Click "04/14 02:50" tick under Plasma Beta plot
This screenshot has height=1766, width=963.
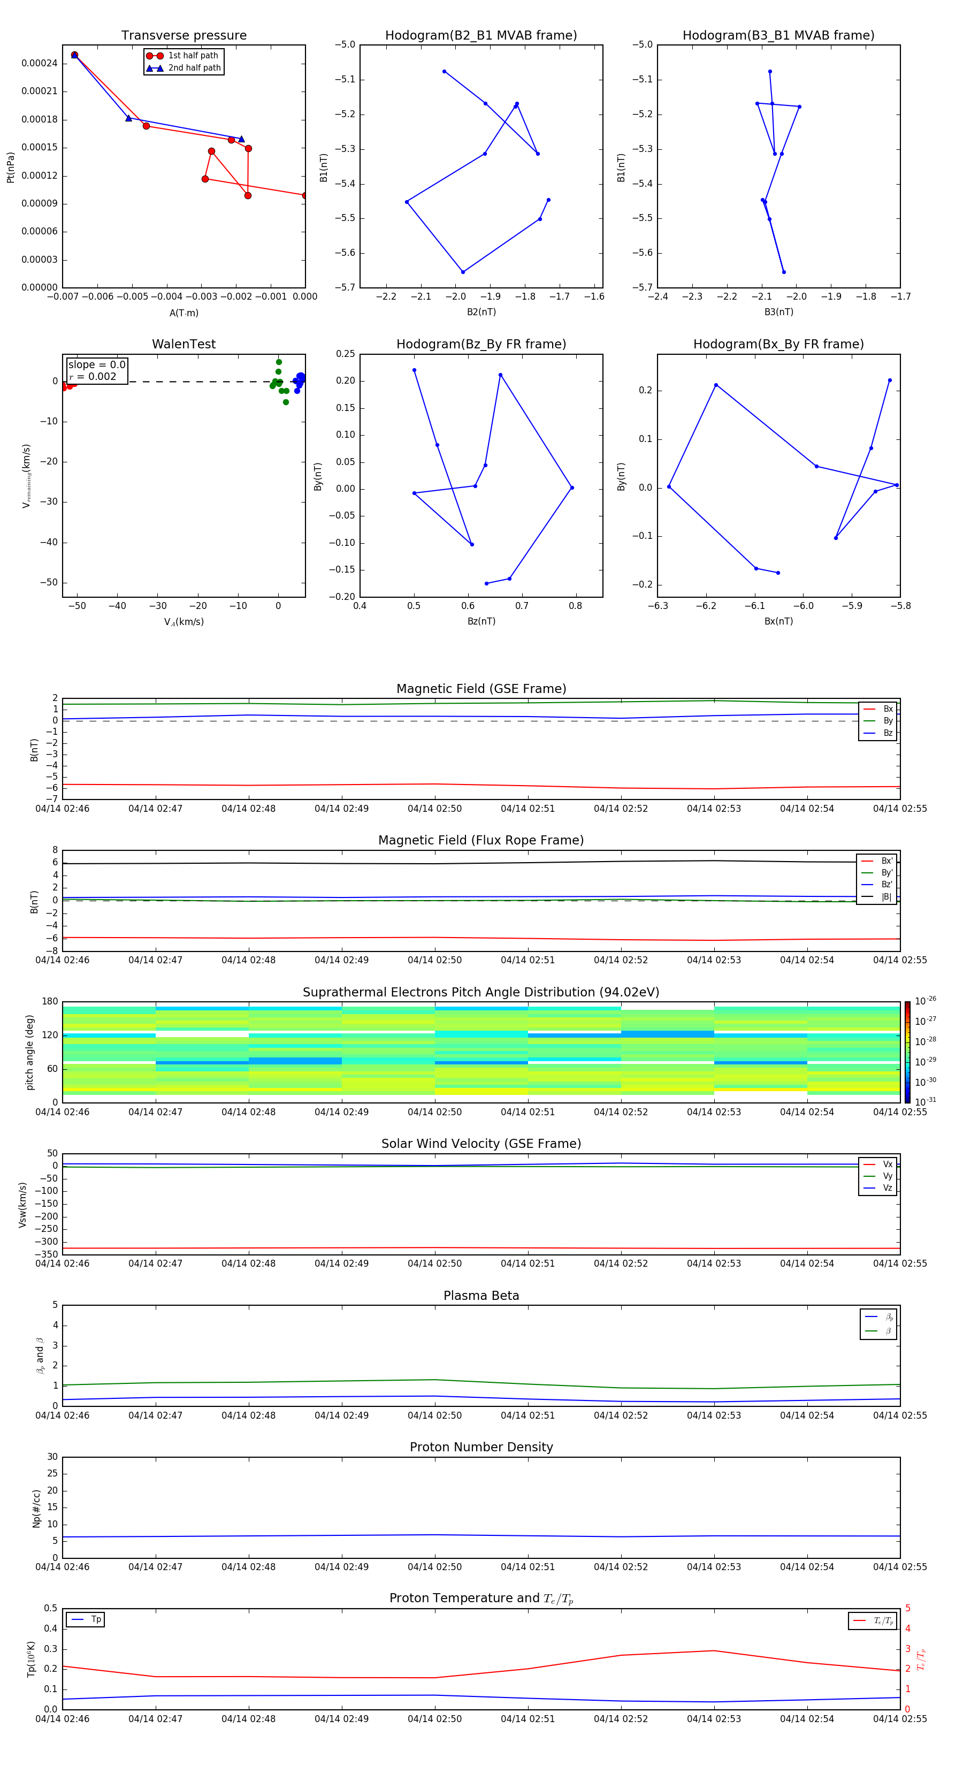(x=434, y=1415)
